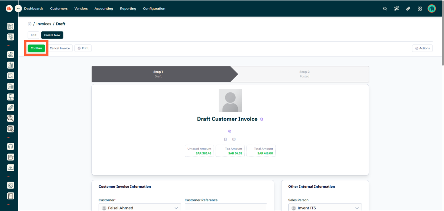Open the headset support icon in sidebar

tap(11, 146)
